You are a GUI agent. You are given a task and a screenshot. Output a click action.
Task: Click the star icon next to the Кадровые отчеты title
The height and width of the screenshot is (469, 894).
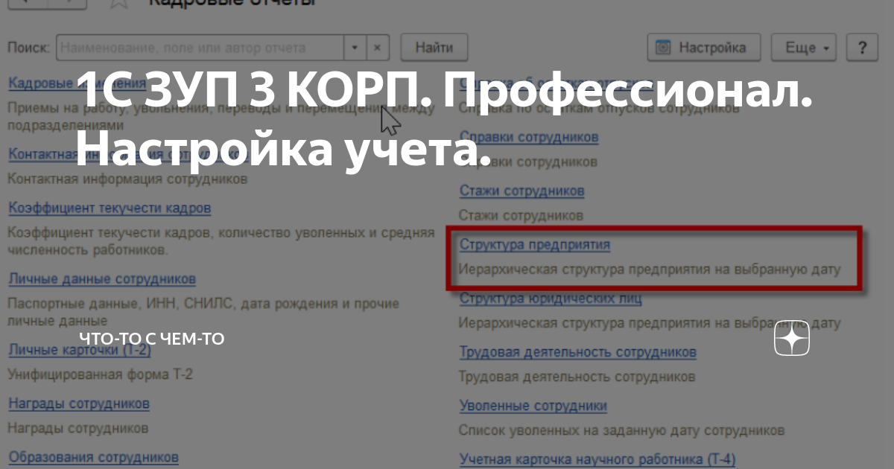tap(118, 3)
